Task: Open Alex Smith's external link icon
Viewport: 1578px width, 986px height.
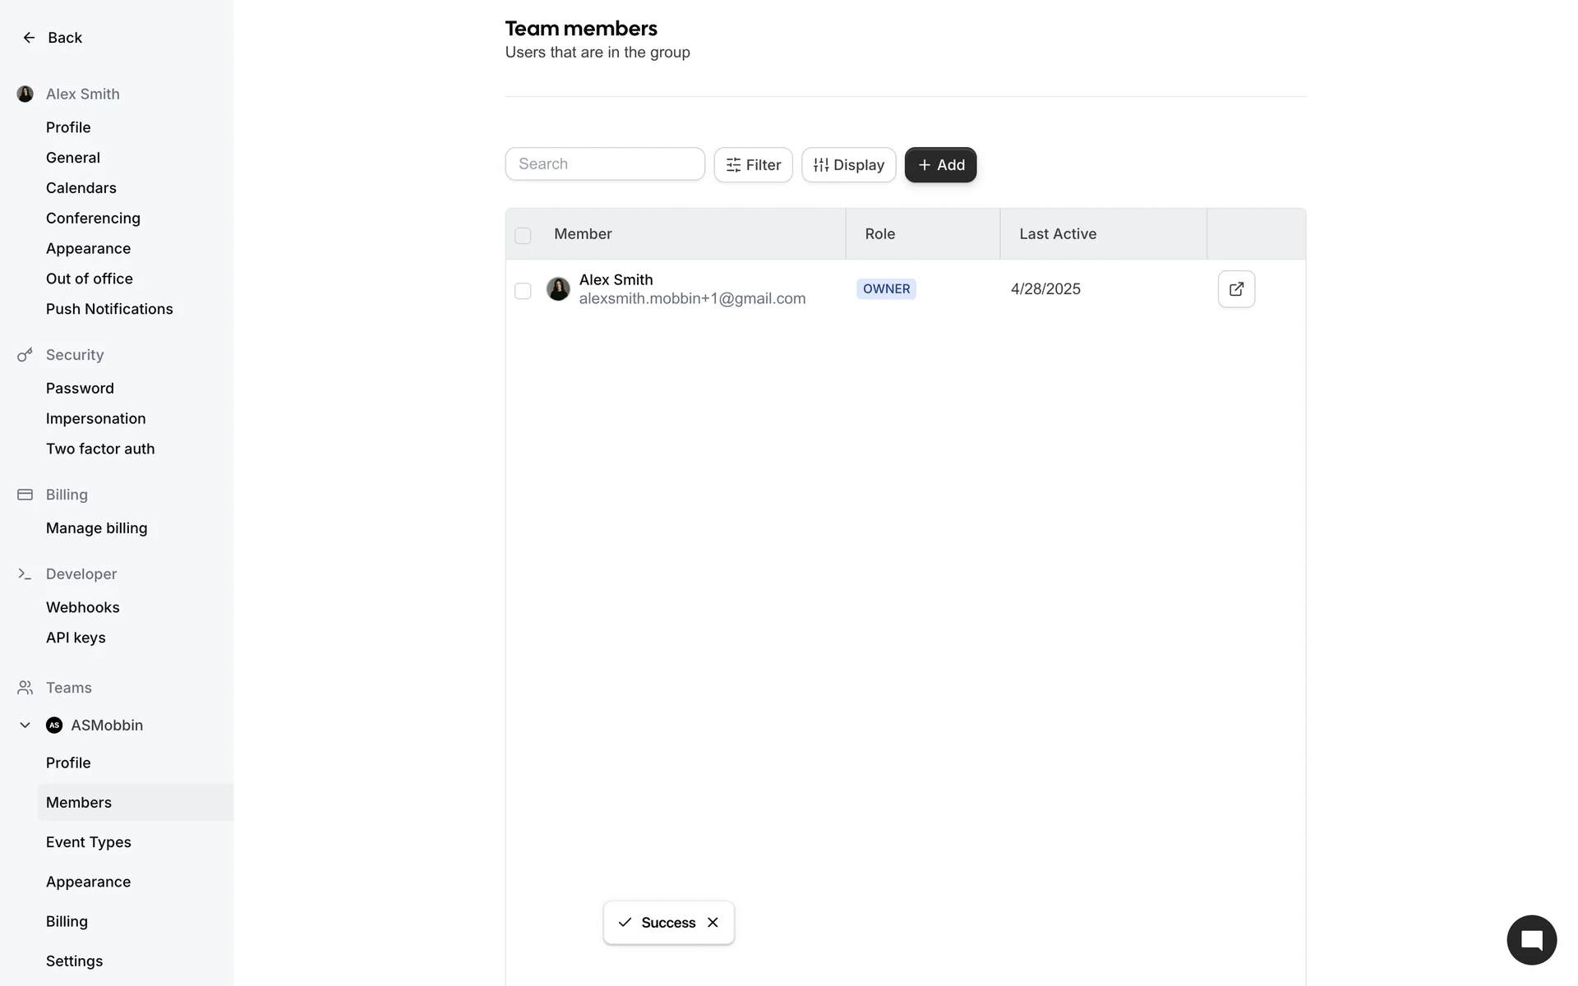Action: click(1236, 289)
